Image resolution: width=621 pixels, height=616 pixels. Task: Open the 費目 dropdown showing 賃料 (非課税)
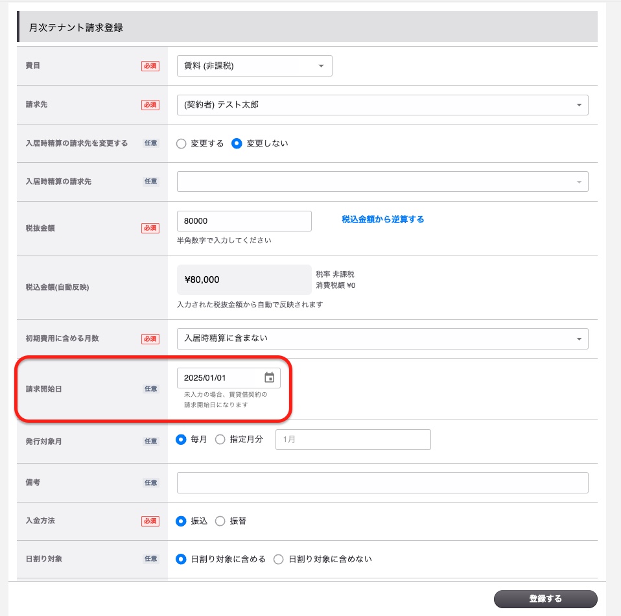[x=254, y=65]
